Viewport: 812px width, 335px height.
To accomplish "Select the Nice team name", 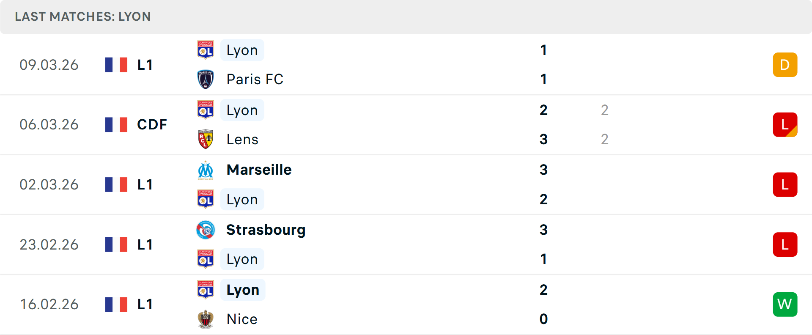I will tap(242, 319).
